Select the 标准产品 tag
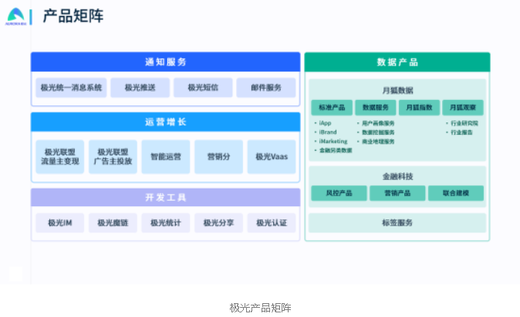This screenshot has height=317, width=520. click(332, 108)
